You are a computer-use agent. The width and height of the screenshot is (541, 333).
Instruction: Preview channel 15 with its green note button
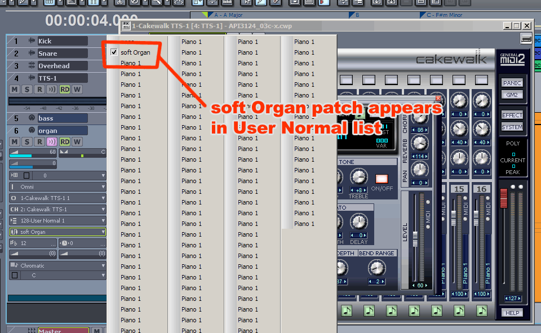459,310
